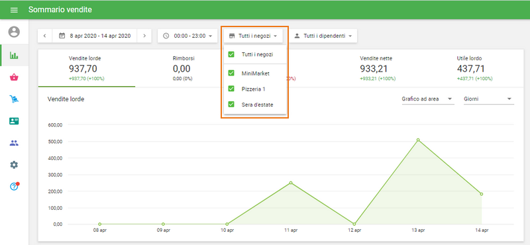Select the Reports bar chart sidebar icon
The width and height of the screenshot is (530, 245).
click(14, 56)
